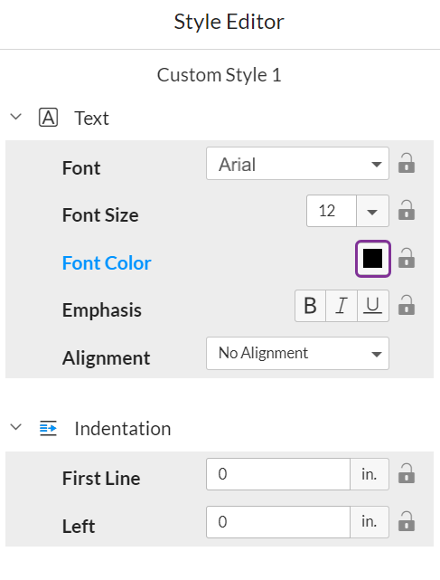Screen dimensions: 440x580
Task: Toggle underline emphasis with the U button
Action: [373, 306]
